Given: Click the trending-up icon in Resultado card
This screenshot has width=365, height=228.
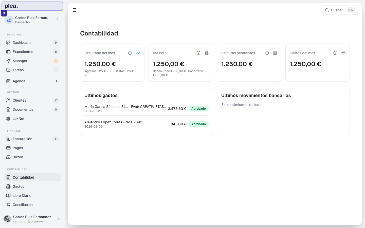Looking at the screenshot, I should pos(138,53).
